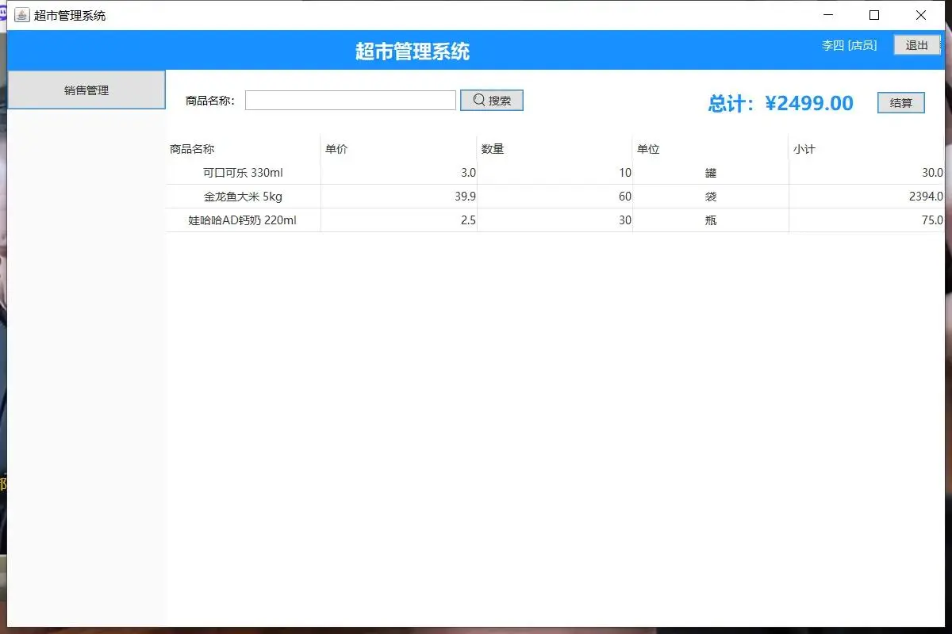Click the 搜索 search button
This screenshot has height=634, width=952.
pyautogui.click(x=491, y=99)
